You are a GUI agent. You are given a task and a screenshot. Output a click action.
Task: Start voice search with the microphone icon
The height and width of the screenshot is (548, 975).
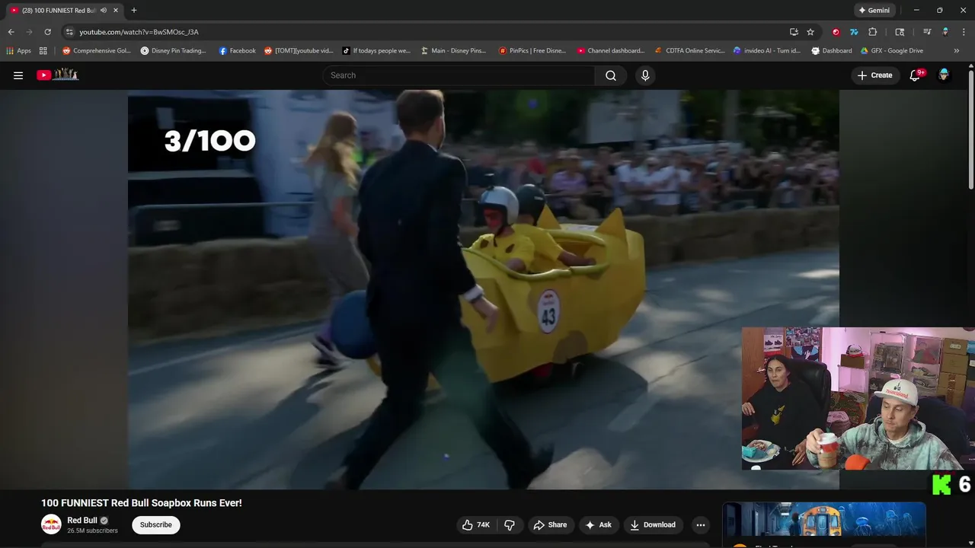pyautogui.click(x=645, y=75)
